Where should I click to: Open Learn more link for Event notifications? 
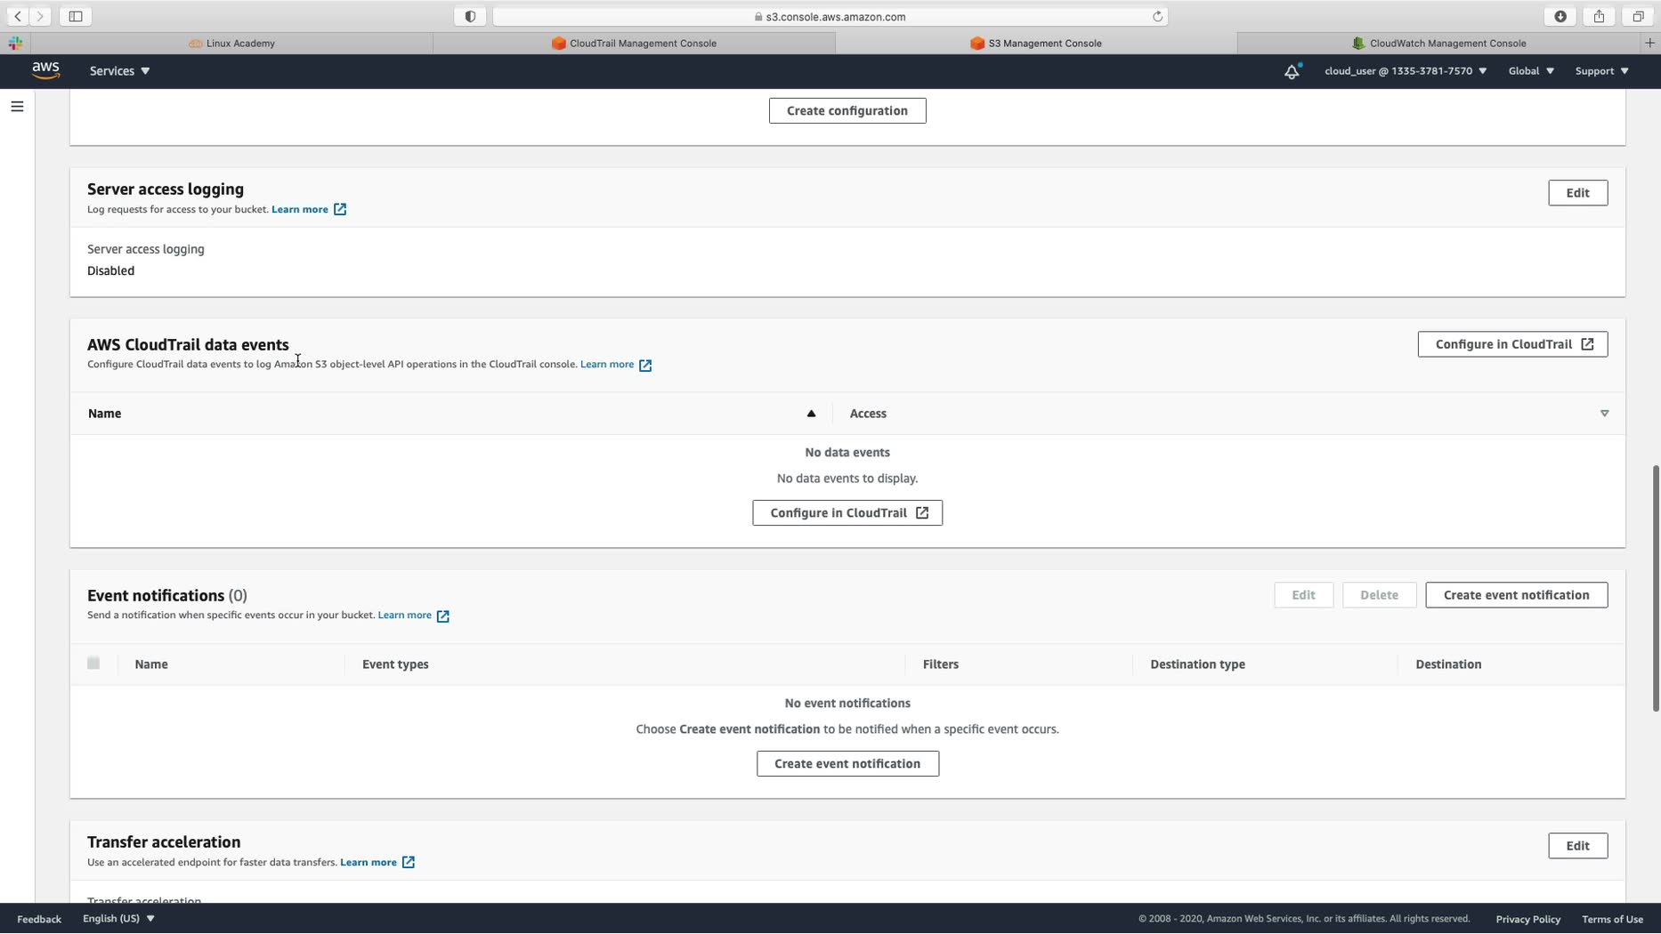(404, 616)
